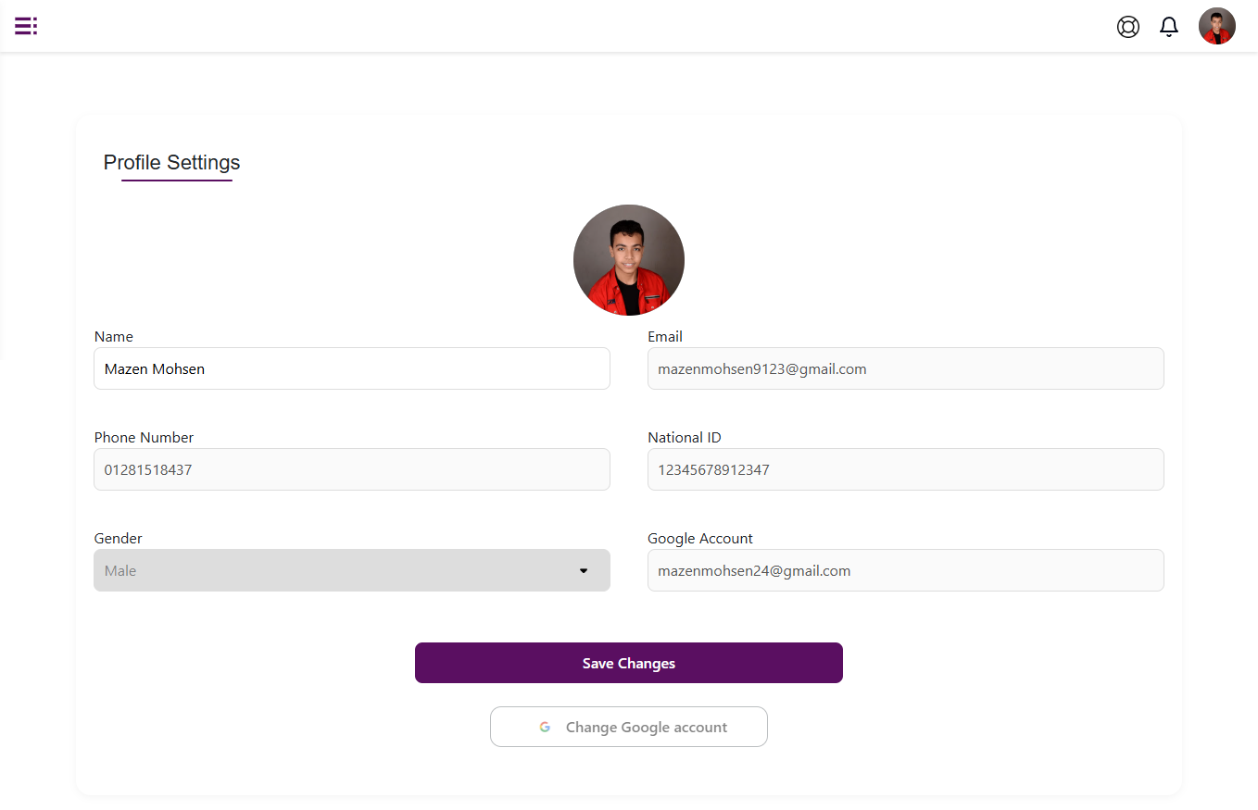Click the caret arrow in Gender select
This screenshot has height=810, width=1258.
(x=584, y=570)
